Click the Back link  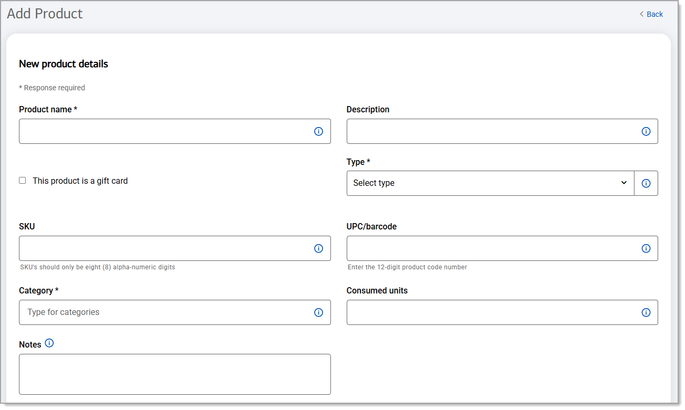point(654,14)
